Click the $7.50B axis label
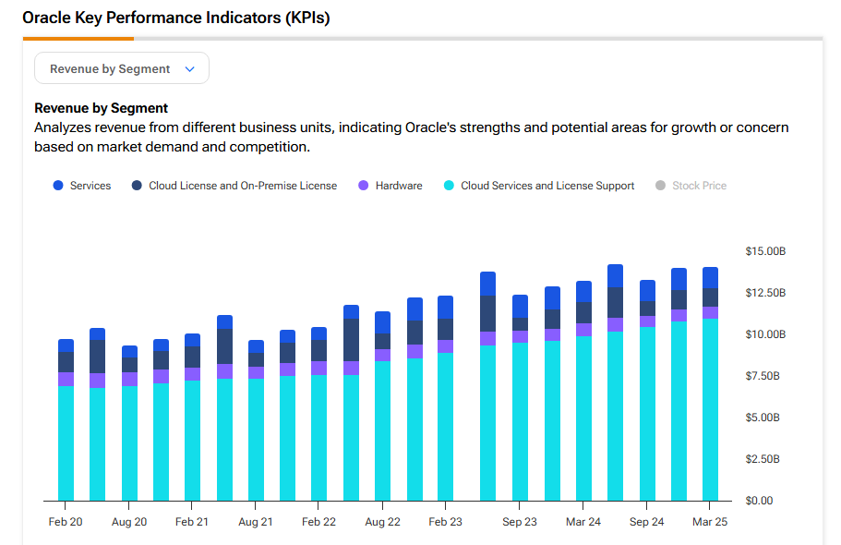The width and height of the screenshot is (841, 545). (x=763, y=376)
